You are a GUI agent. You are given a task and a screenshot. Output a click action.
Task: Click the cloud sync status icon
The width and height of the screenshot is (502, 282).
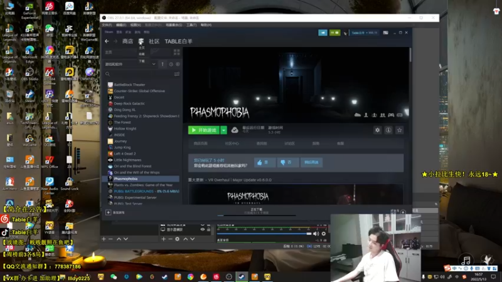click(235, 130)
